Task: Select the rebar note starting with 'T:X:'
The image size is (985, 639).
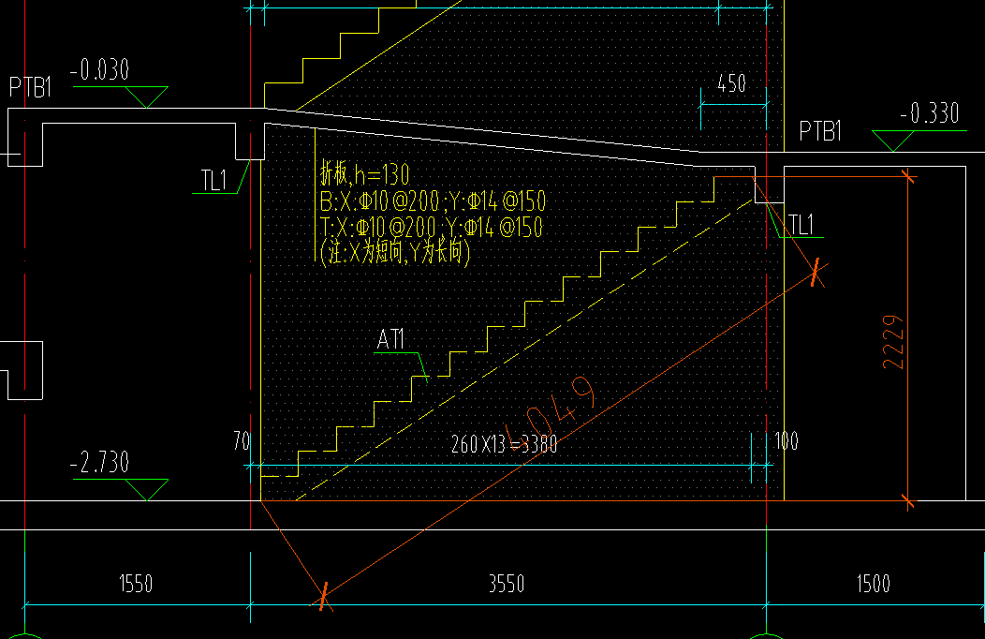Action: (431, 227)
